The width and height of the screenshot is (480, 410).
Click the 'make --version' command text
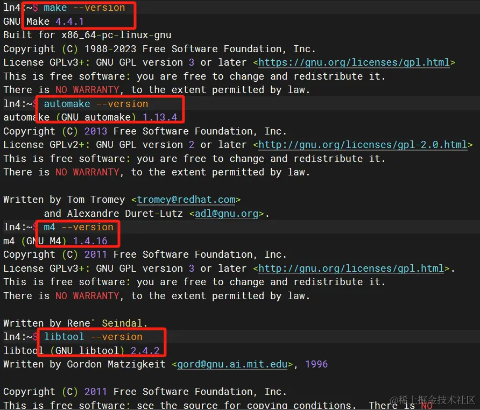tap(84, 8)
